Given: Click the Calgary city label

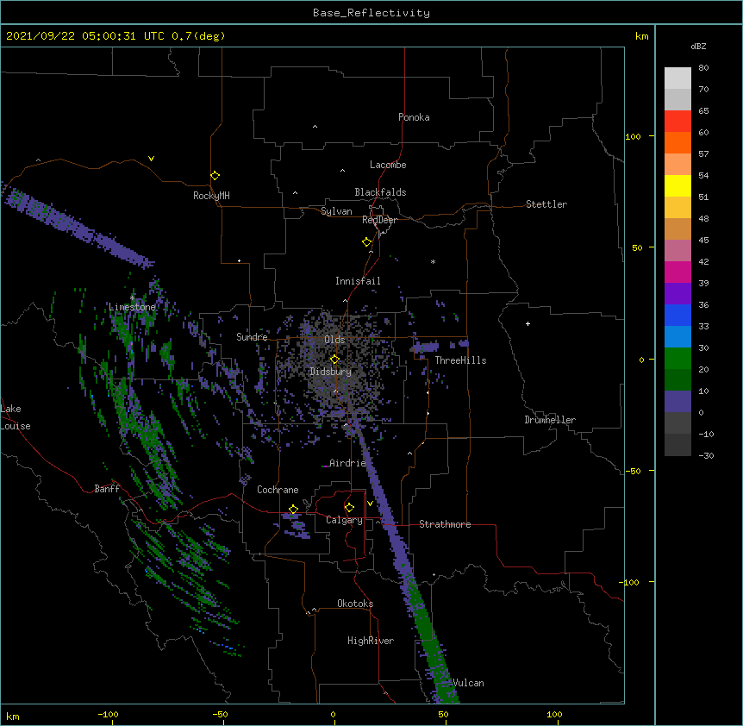Looking at the screenshot, I should click(344, 520).
